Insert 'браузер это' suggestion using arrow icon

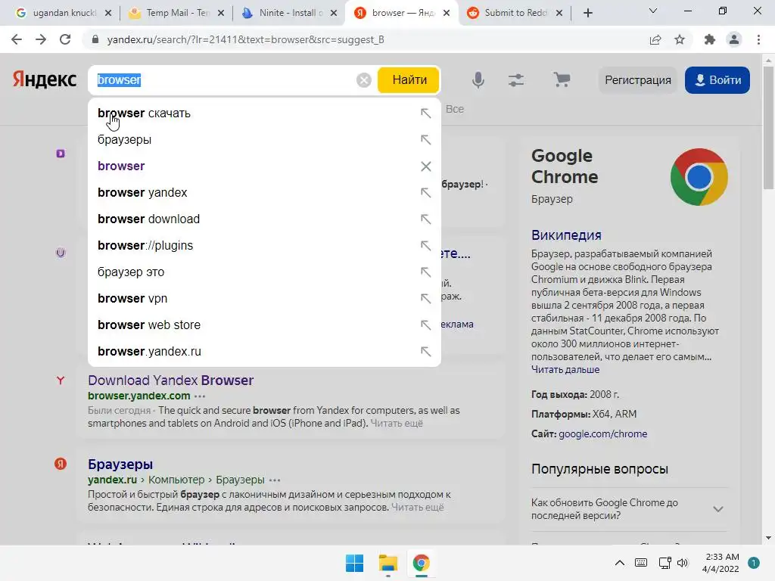[x=425, y=272]
